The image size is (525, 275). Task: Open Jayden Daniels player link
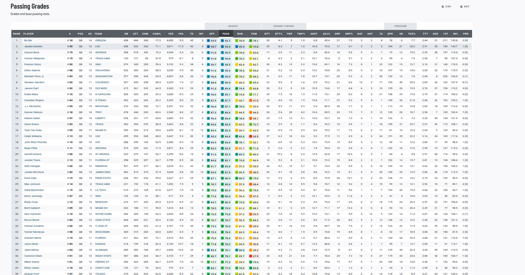pyautogui.click(x=33, y=46)
